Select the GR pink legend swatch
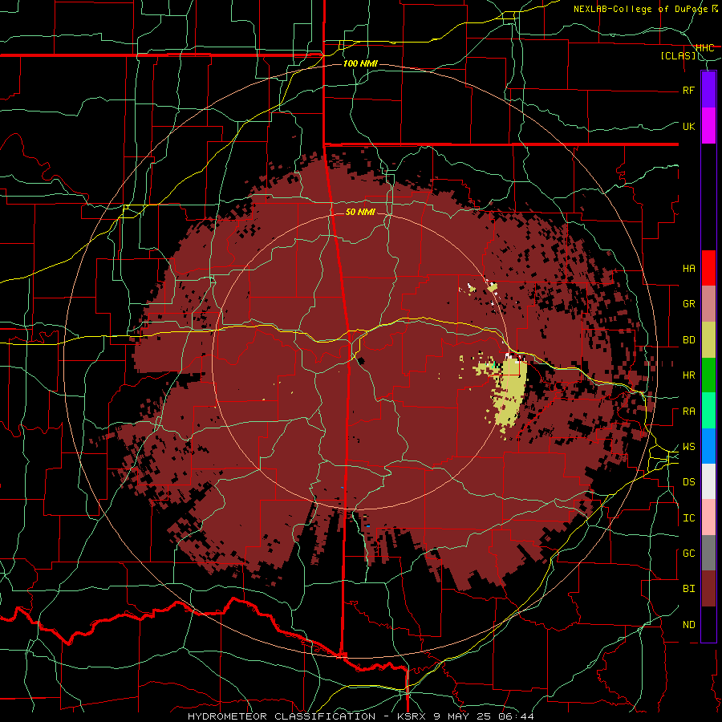The width and height of the screenshot is (722, 722). [x=708, y=304]
